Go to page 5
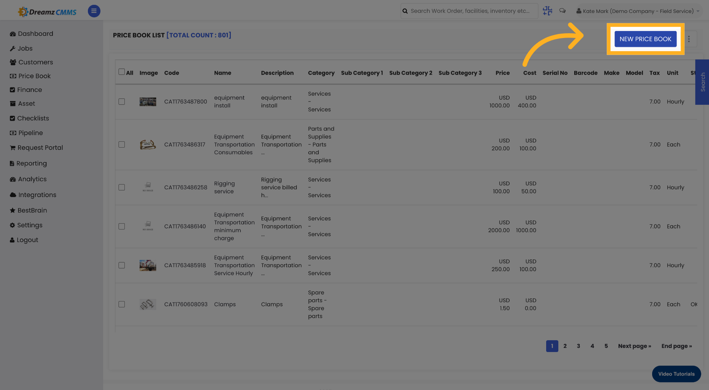The height and width of the screenshot is (390, 709). [606, 346]
